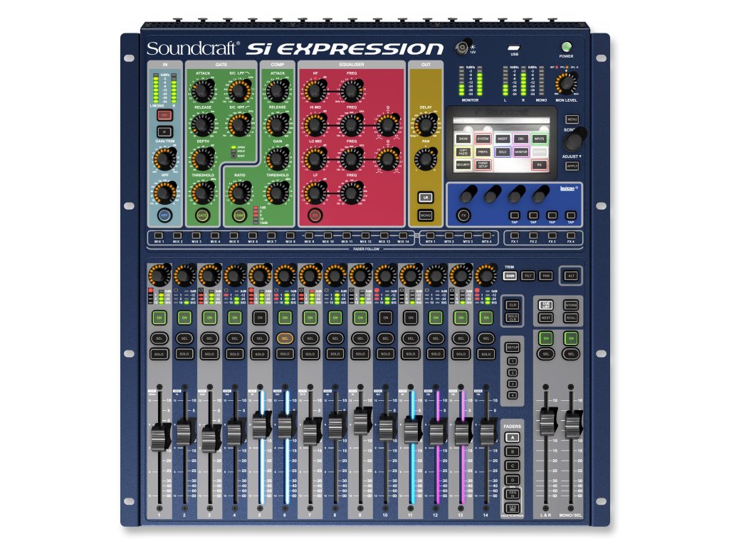
Task: Switch to fader layer A
Action: 513,438
